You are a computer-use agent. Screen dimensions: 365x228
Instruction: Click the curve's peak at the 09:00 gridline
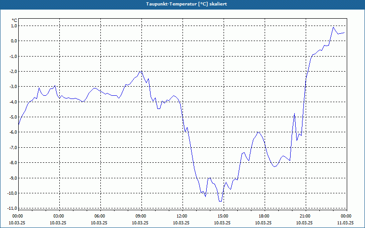(x=141, y=72)
